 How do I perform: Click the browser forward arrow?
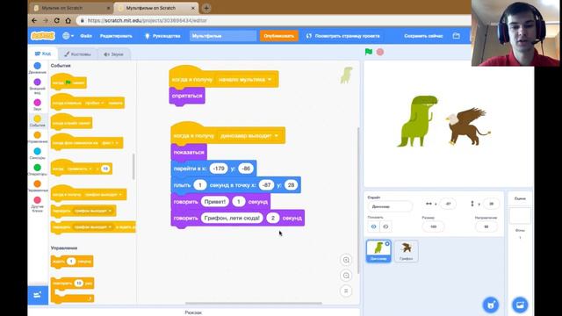pyautogui.click(x=46, y=20)
